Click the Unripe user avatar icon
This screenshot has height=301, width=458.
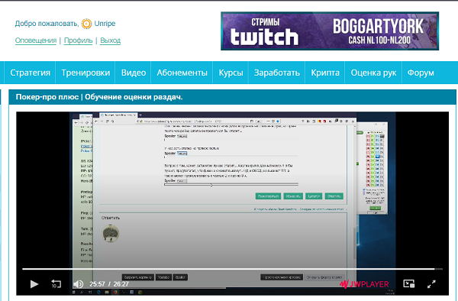(x=86, y=24)
